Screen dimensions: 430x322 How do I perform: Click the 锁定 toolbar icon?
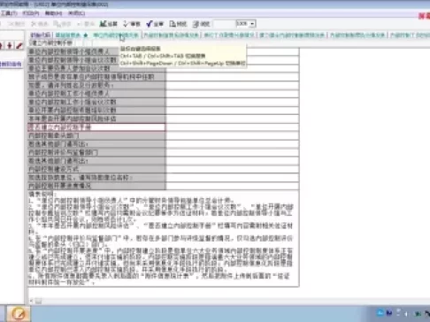[201, 24]
